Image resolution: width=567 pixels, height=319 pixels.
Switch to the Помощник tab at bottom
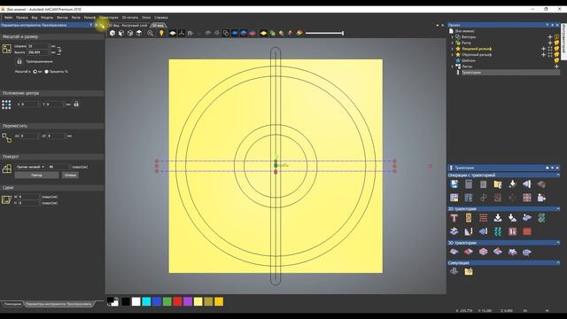coord(12,304)
